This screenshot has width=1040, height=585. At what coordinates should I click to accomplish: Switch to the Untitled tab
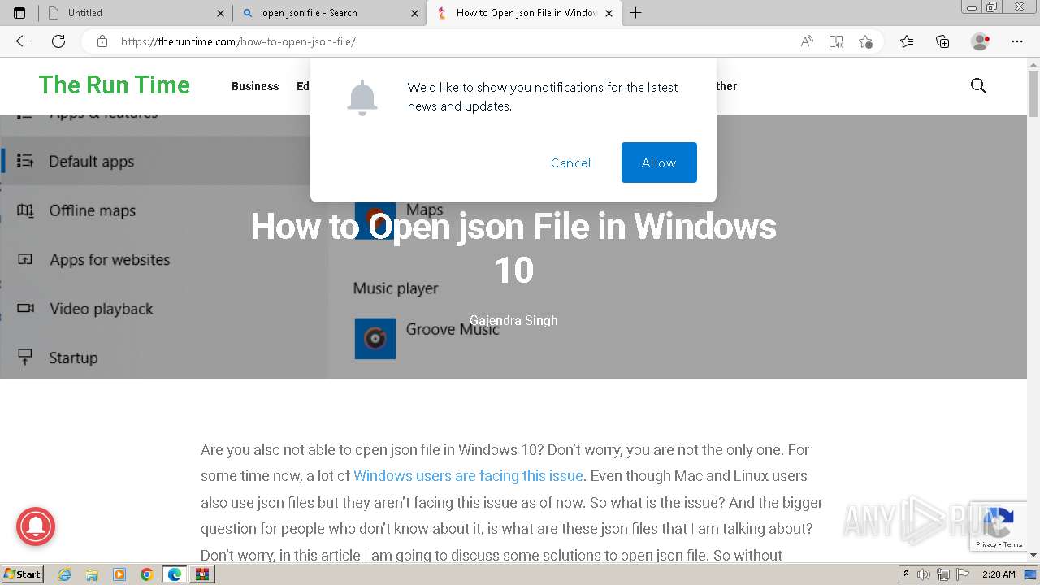click(x=135, y=13)
